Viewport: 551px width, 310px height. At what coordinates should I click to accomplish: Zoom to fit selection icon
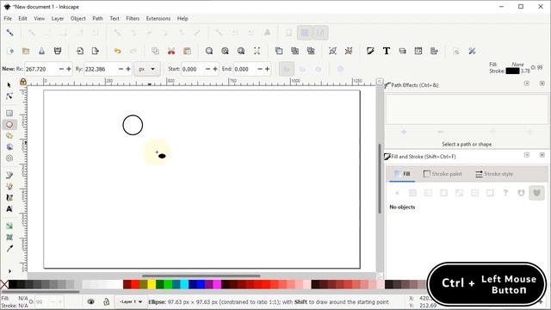pyautogui.click(x=209, y=52)
